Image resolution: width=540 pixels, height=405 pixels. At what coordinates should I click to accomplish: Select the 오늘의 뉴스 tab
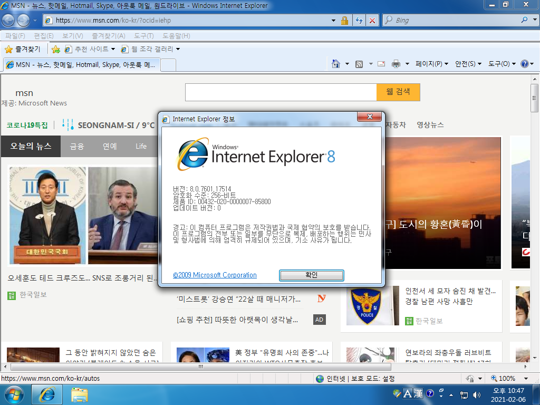pos(31,147)
